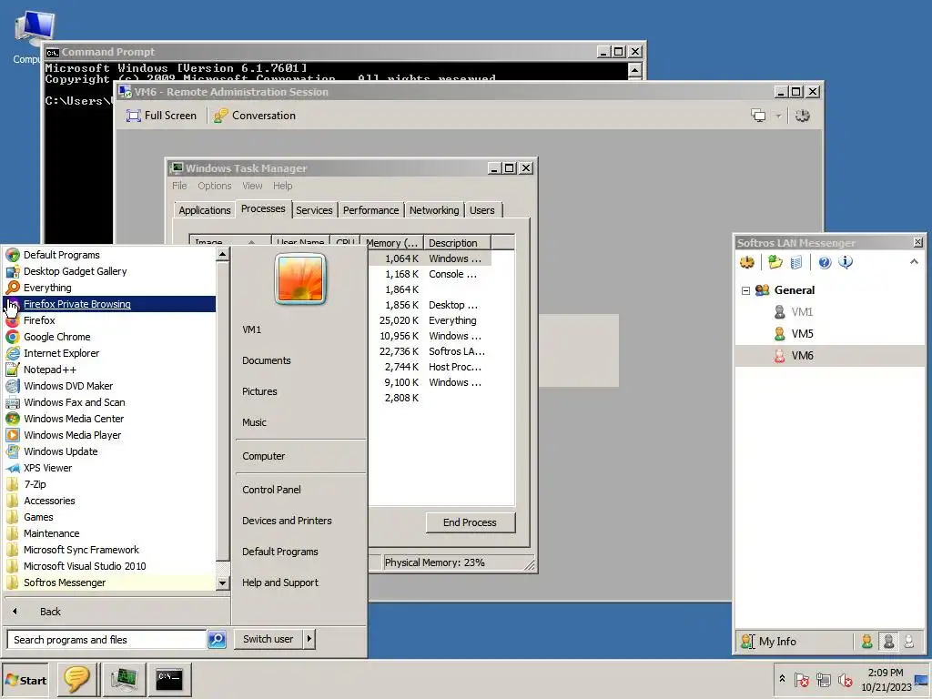
Task: Switch to the Services tab
Action: coord(314,210)
